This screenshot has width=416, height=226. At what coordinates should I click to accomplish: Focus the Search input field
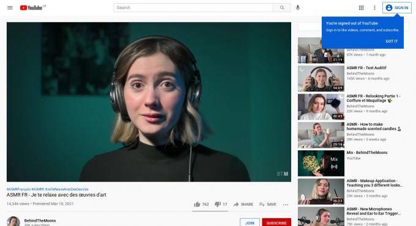pyautogui.click(x=193, y=8)
